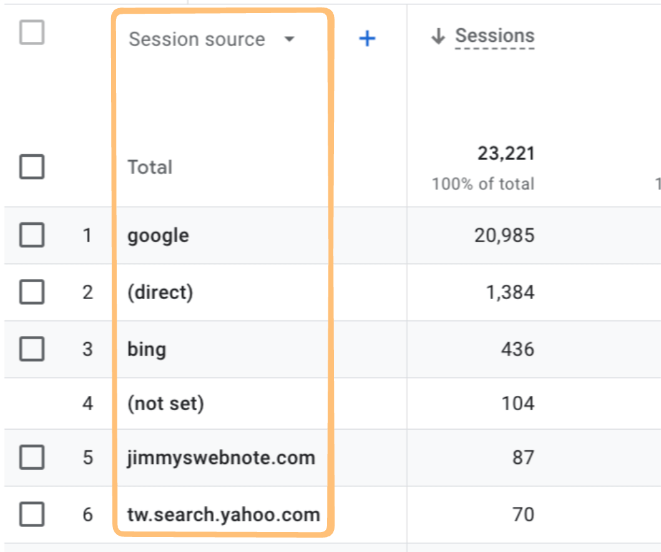This screenshot has height=552, width=661.
Task: Check the checkbox next to (direct)
Action: coord(31,292)
